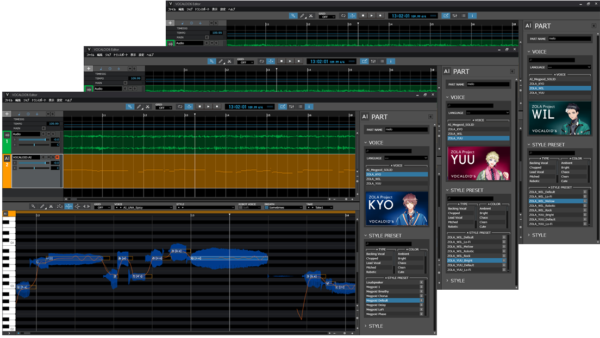Open ファイル menu in front window

tap(8, 100)
